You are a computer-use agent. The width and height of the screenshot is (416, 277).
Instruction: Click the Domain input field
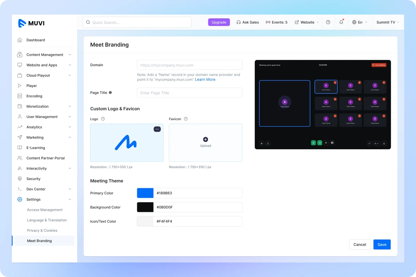(189, 65)
